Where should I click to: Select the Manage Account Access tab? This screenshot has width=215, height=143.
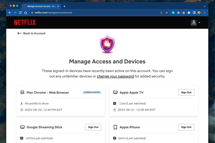click(x=41, y=6)
